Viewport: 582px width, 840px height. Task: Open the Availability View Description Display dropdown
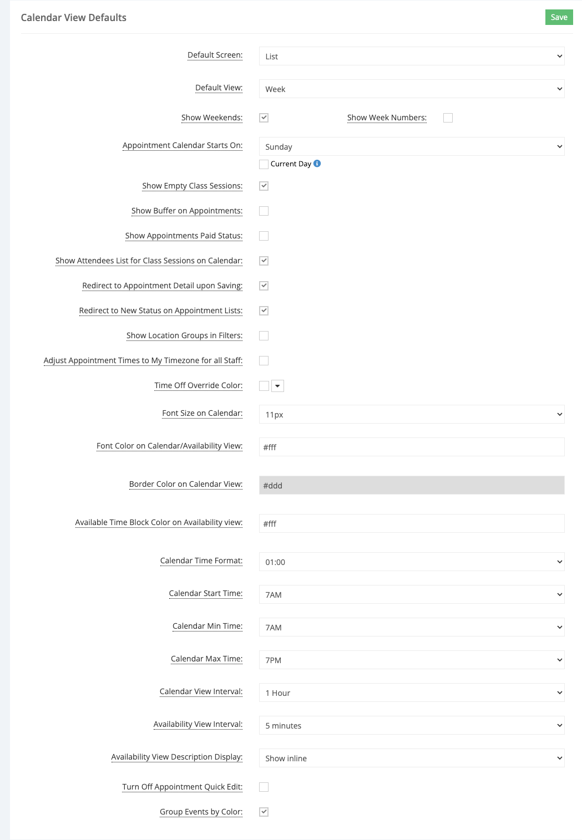pyautogui.click(x=411, y=758)
